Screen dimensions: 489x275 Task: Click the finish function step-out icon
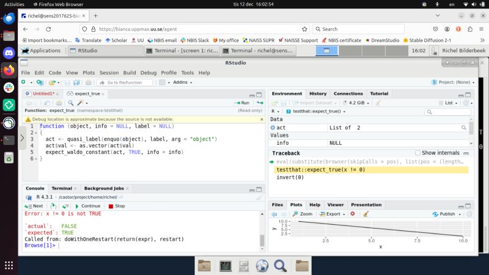65,206
